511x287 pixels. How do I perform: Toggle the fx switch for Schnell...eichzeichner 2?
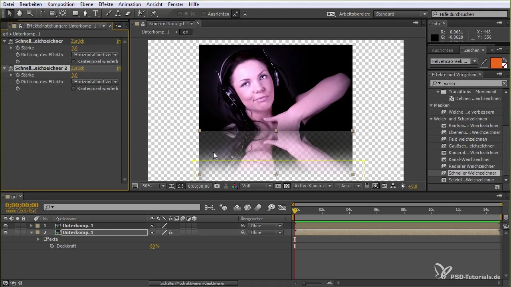(11, 68)
